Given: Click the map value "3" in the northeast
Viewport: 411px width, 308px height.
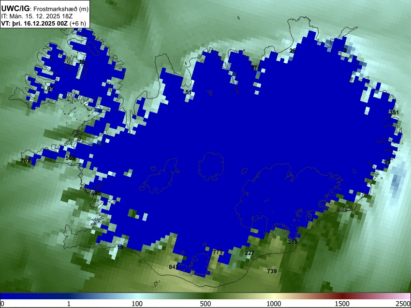Looking at the screenshot, I should (x=345, y=50).
